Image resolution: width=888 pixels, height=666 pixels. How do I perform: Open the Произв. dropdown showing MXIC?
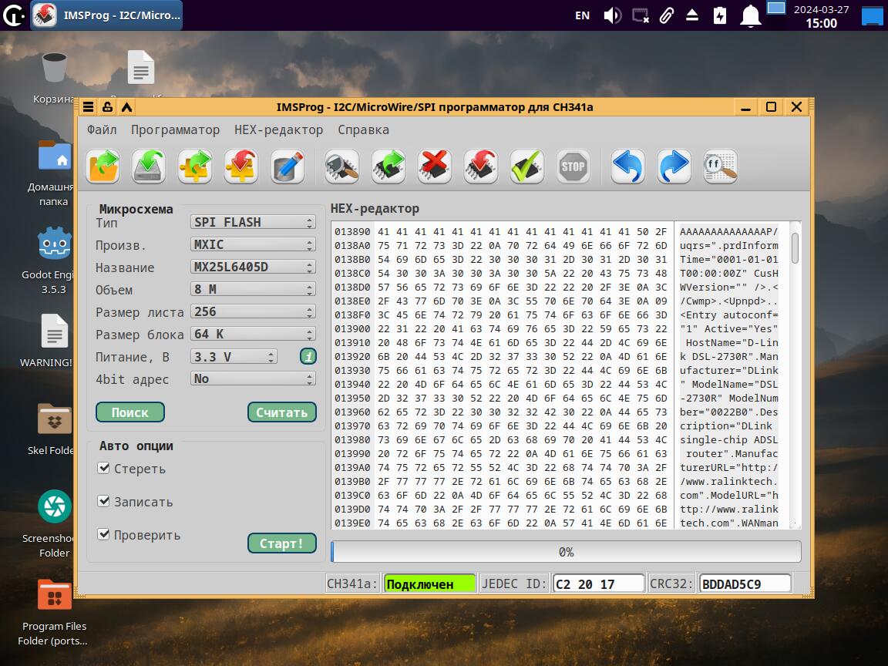tap(253, 244)
